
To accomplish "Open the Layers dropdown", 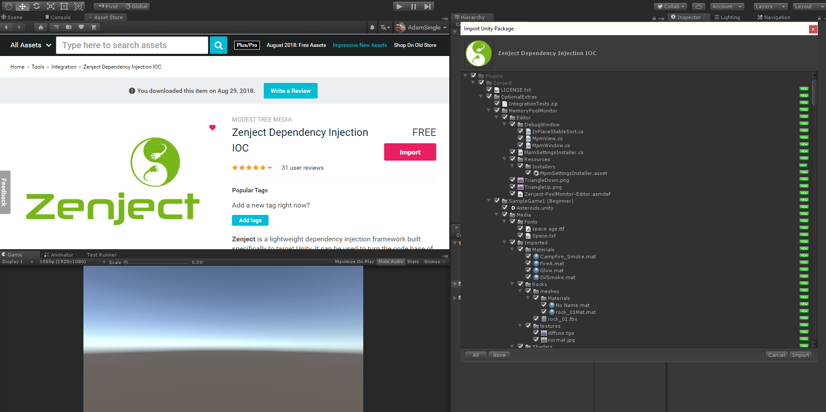I will 770,6.
